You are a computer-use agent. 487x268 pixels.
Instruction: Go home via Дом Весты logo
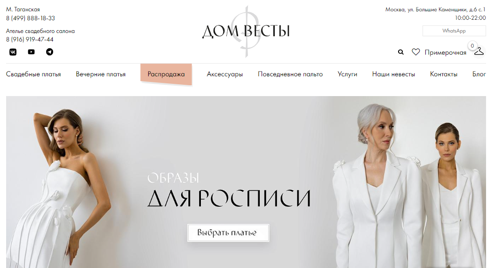[246, 31]
